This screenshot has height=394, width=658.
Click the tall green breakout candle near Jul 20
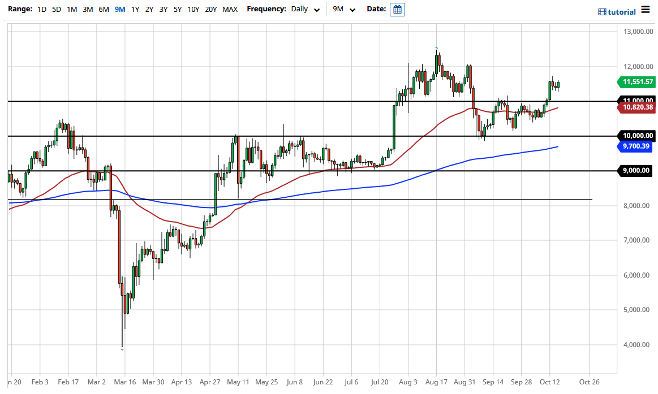[x=394, y=127]
